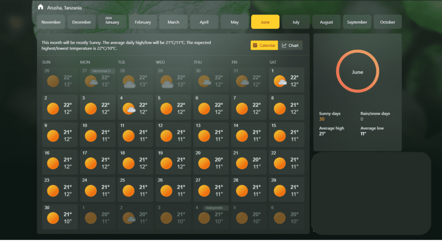Click the orange June progress ring

(357, 51)
